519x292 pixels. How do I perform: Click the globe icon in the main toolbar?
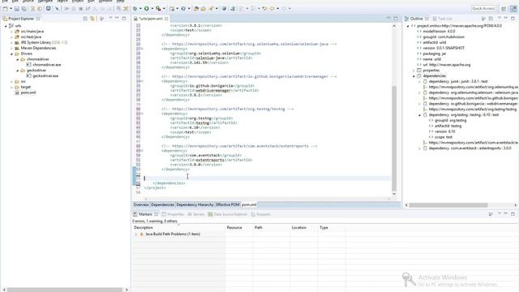224,9
